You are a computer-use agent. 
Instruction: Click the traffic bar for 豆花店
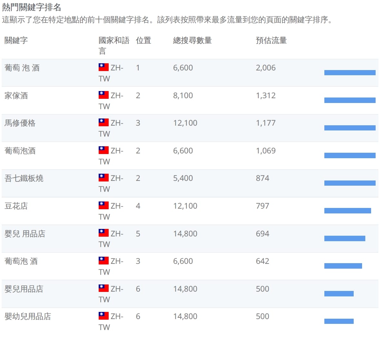coord(348,211)
